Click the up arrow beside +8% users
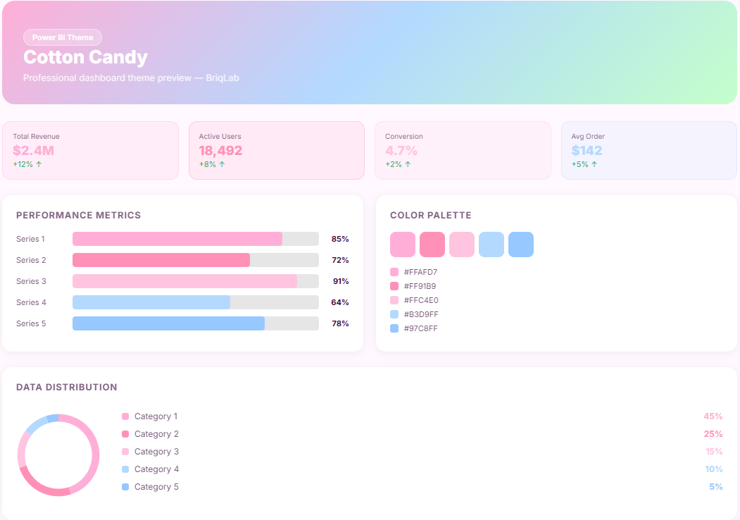The height and width of the screenshot is (520, 740). pyautogui.click(x=222, y=164)
